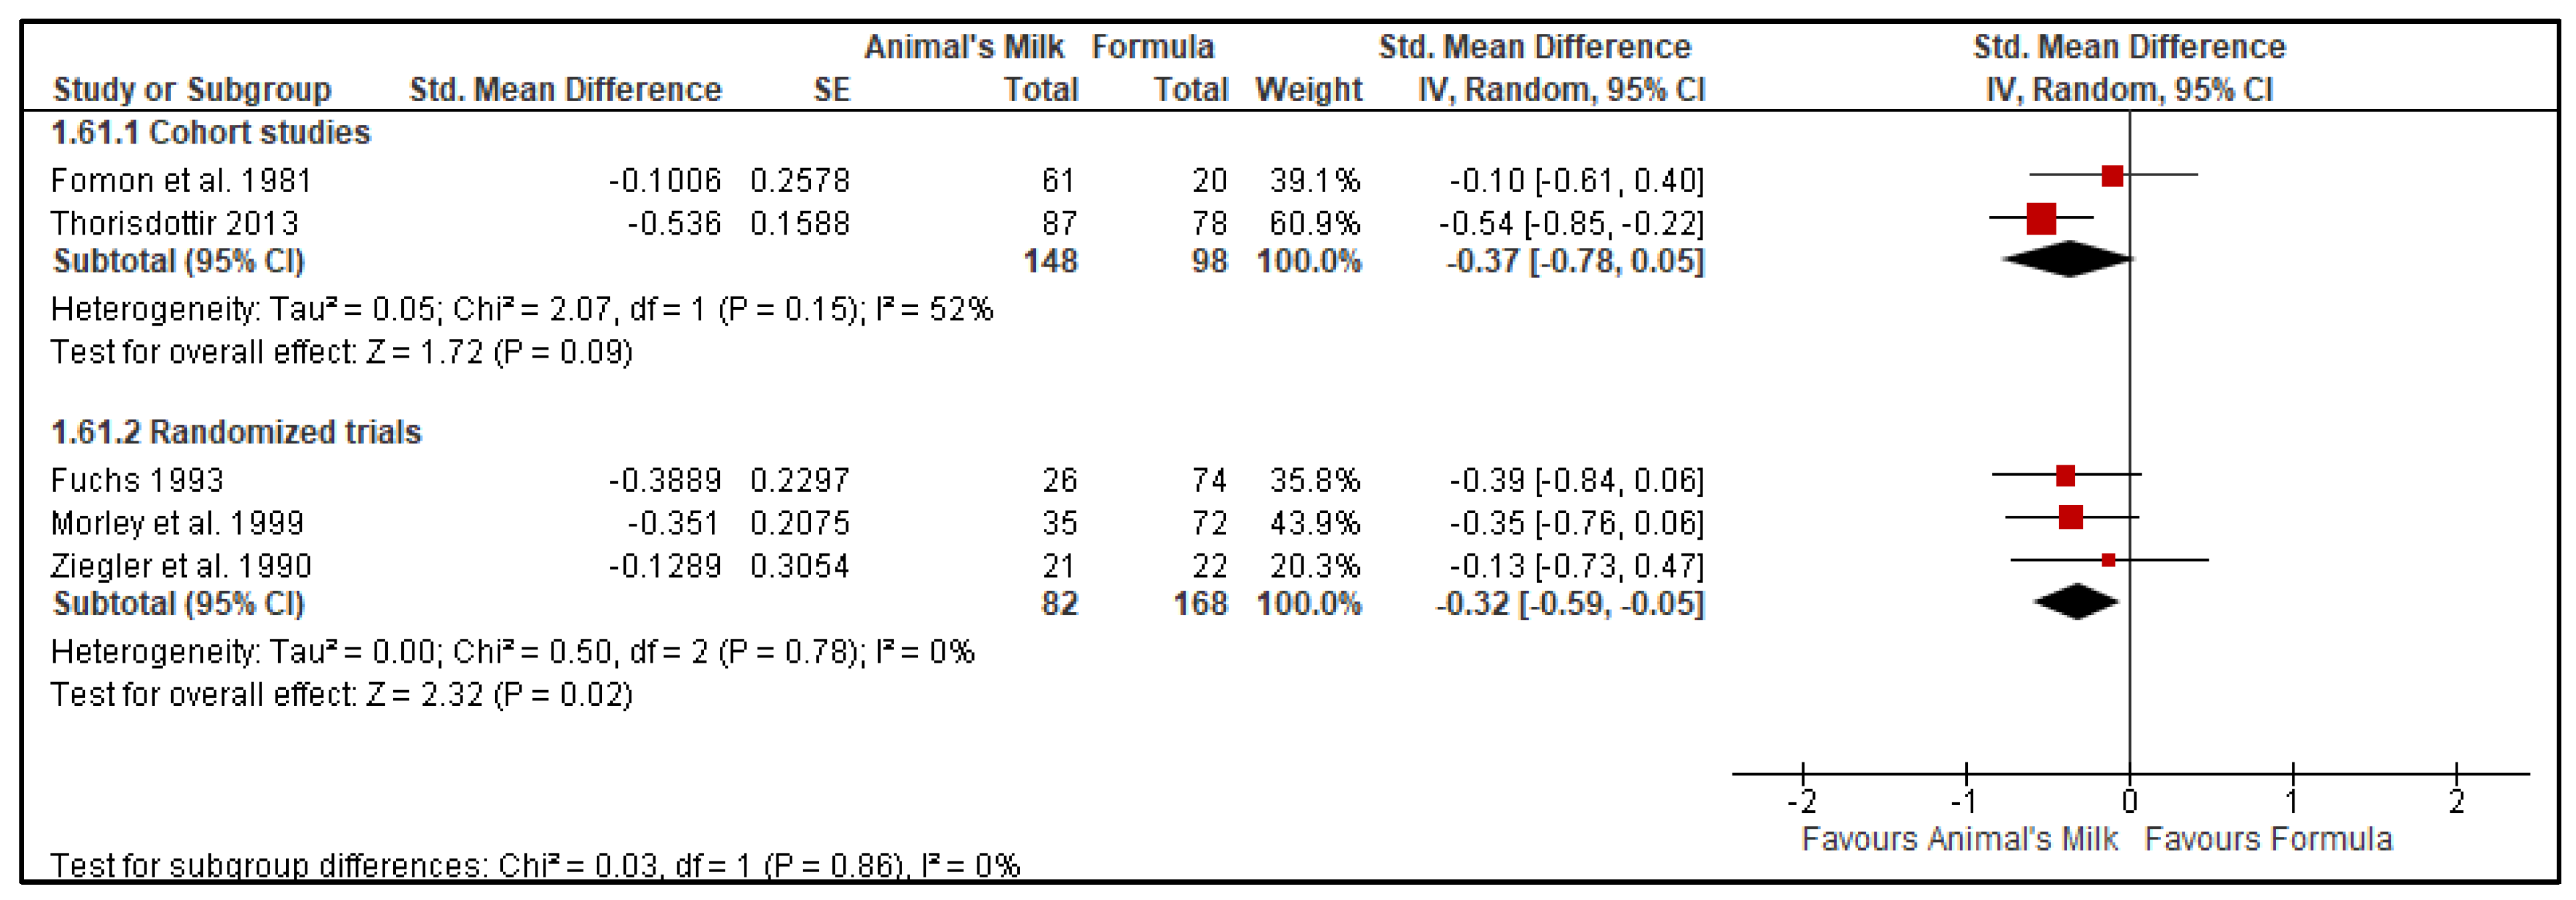Click the -2 tick label on the axis
Screen dimensions: 2576x900
pyautogui.click(x=1801, y=801)
